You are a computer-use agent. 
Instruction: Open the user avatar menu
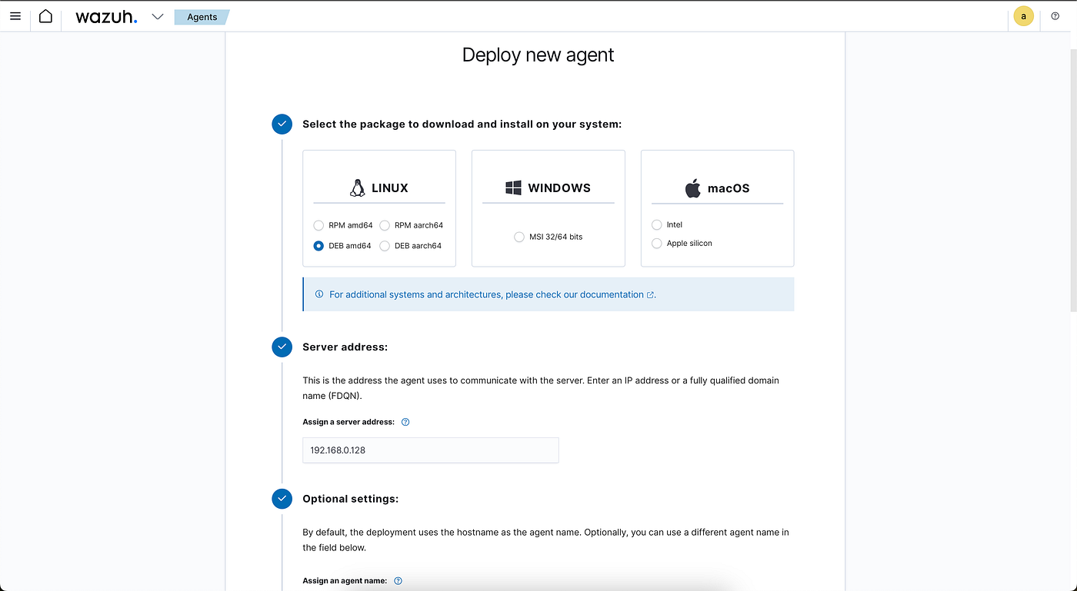pos(1023,16)
